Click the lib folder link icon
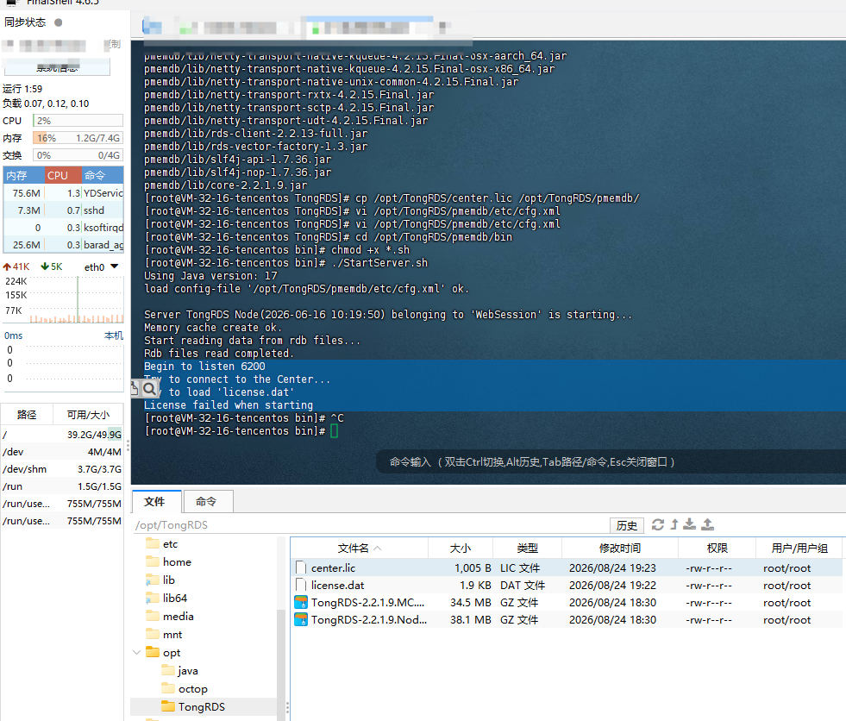Screen dimensions: 846x721 click(153, 580)
